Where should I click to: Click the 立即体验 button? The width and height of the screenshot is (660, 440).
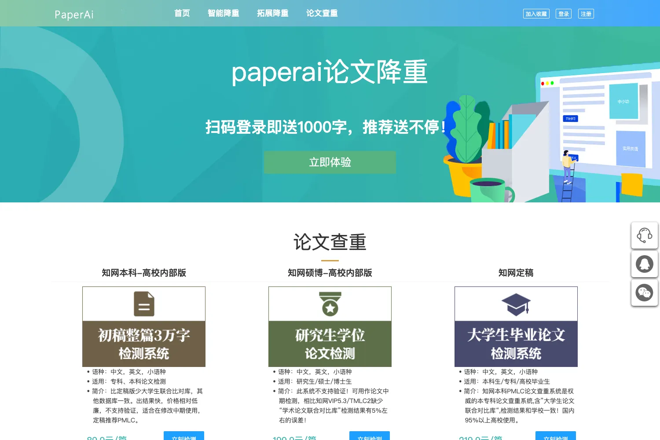pos(330,162)
